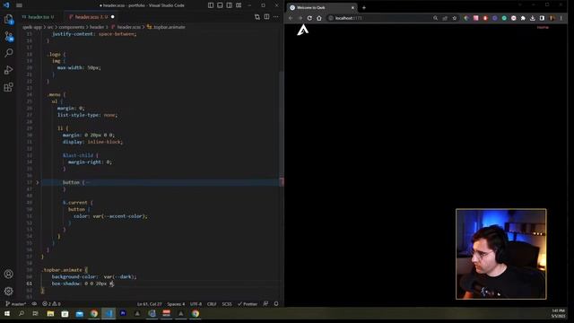
Task: Open File Explorer from taskbar
Action: tap(50, 313)
